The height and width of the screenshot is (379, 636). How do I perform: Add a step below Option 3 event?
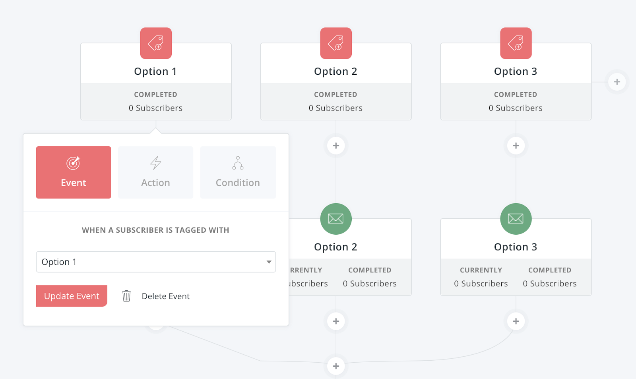pyautogui.click(x=516, y=146)
